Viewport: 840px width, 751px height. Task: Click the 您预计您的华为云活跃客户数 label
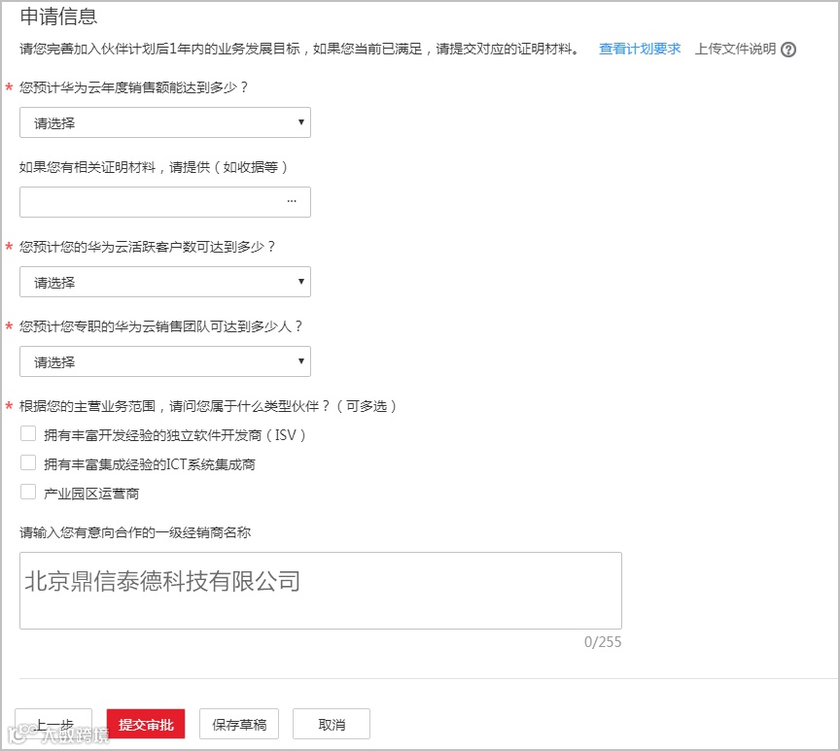(x=148, y=247)
